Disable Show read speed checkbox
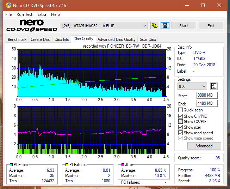 [180, 133]
